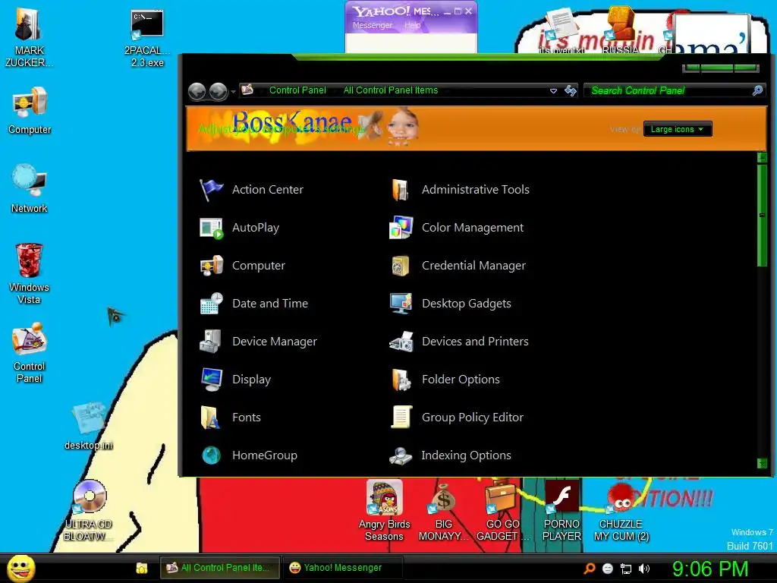Click the network tray icon
This screenshot has height=583, width=777.
tap(626, 569)
